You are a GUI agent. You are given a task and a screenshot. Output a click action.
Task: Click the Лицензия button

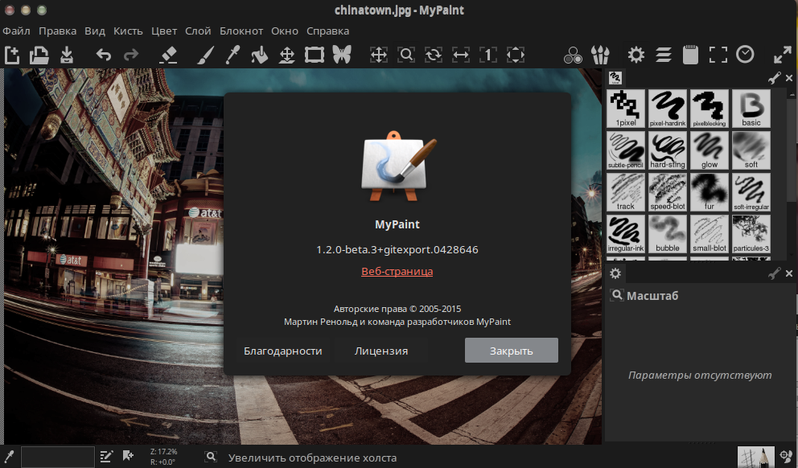click(381, 351)
